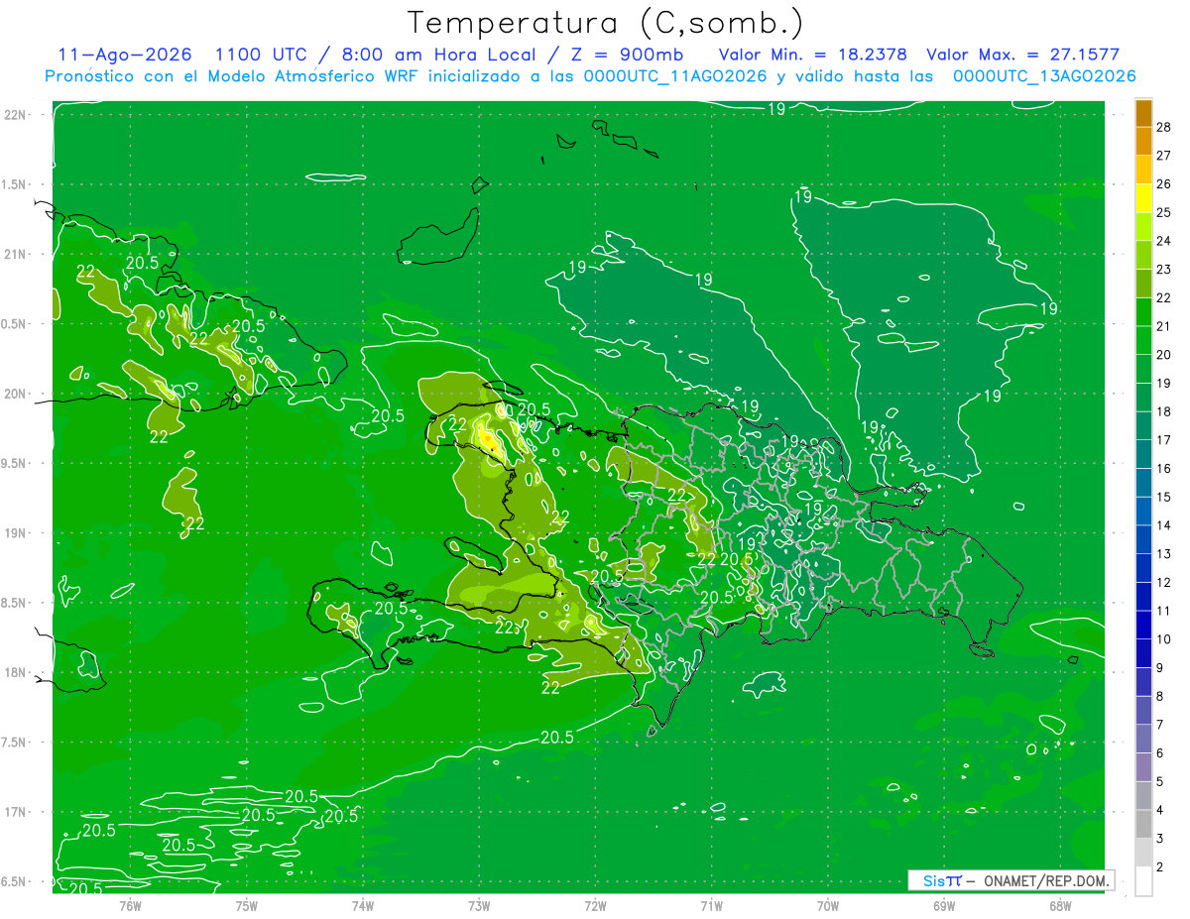Click the '20N' latitude label
Screen dimensions: 1190x919
[x=17, y=394]
